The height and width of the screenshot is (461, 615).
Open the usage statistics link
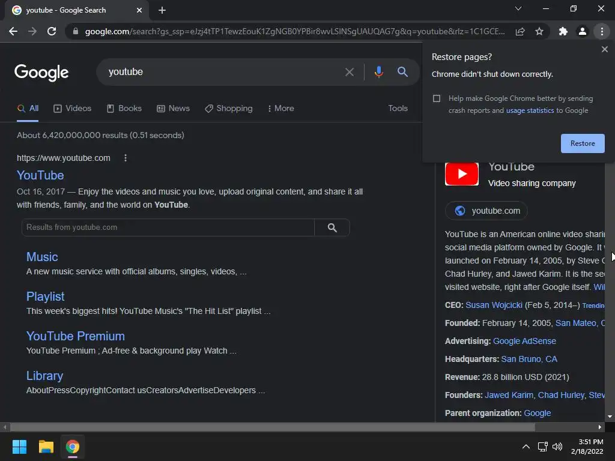[530, 110]
